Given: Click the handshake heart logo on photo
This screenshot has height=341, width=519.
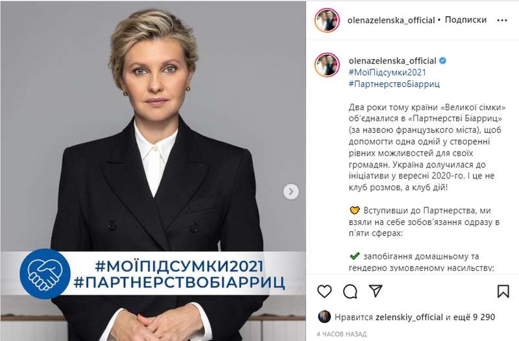Looking at the screenshot, I should pos(45,274).
